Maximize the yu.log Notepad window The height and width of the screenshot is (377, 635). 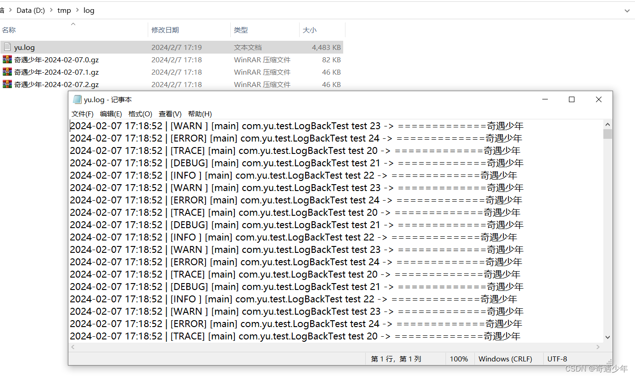[x=572, y=99]
